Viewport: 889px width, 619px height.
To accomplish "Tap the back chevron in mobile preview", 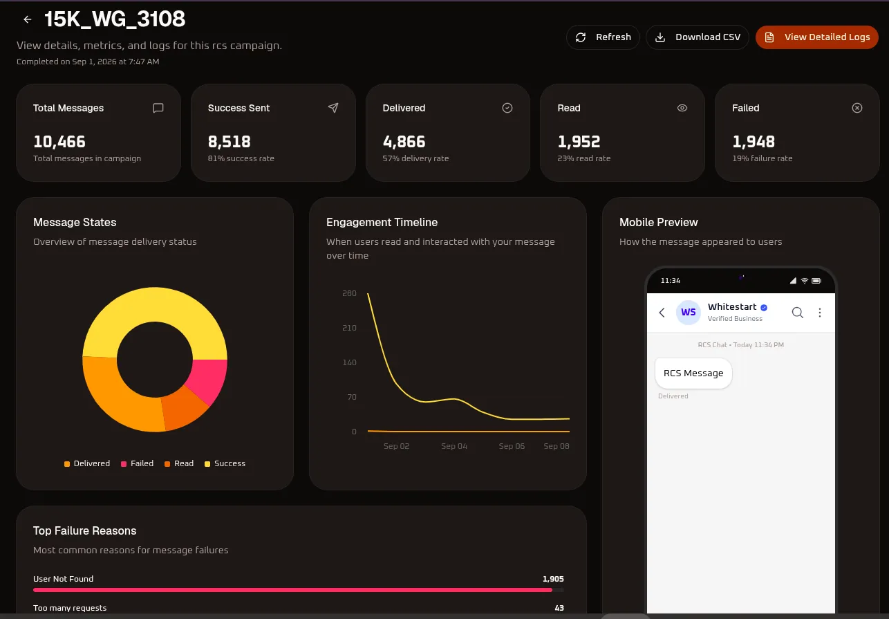I will pyautogui.click(x=662, y=313).
